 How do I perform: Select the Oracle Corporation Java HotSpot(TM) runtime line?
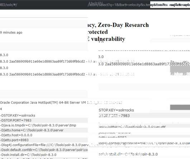(61, 103)
